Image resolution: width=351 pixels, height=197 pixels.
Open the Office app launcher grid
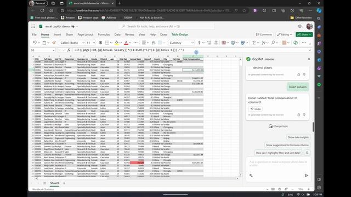click(x=33, y=26)
